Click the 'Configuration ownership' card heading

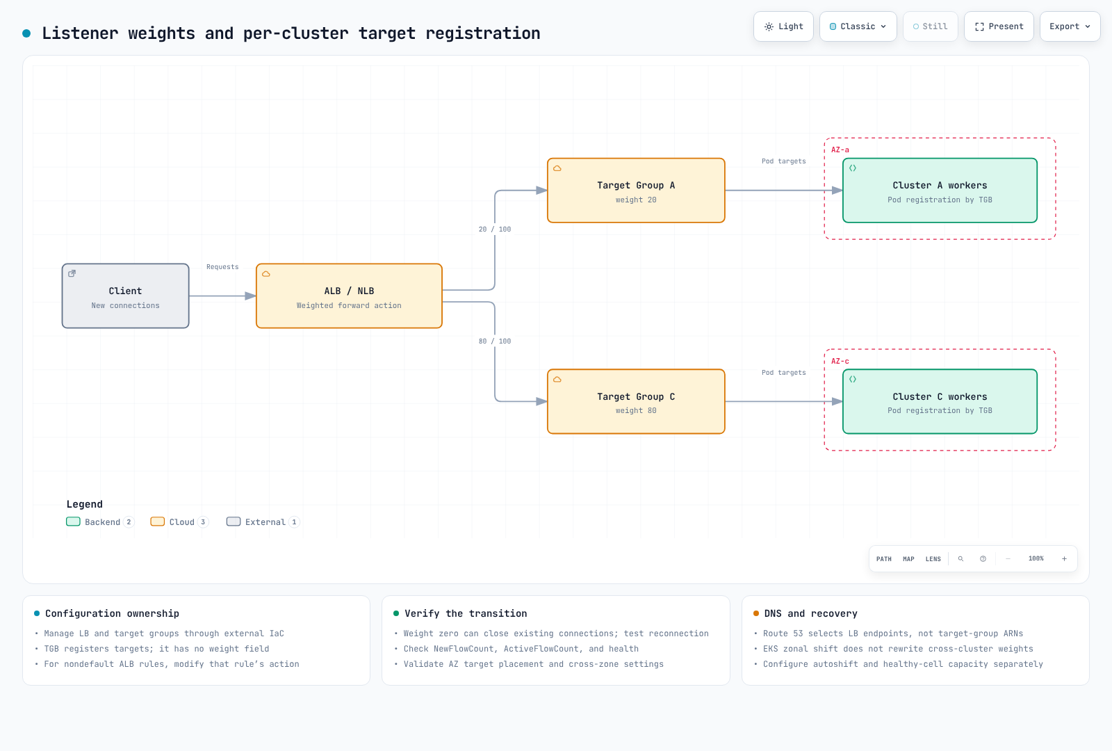(x=113, y=613)
